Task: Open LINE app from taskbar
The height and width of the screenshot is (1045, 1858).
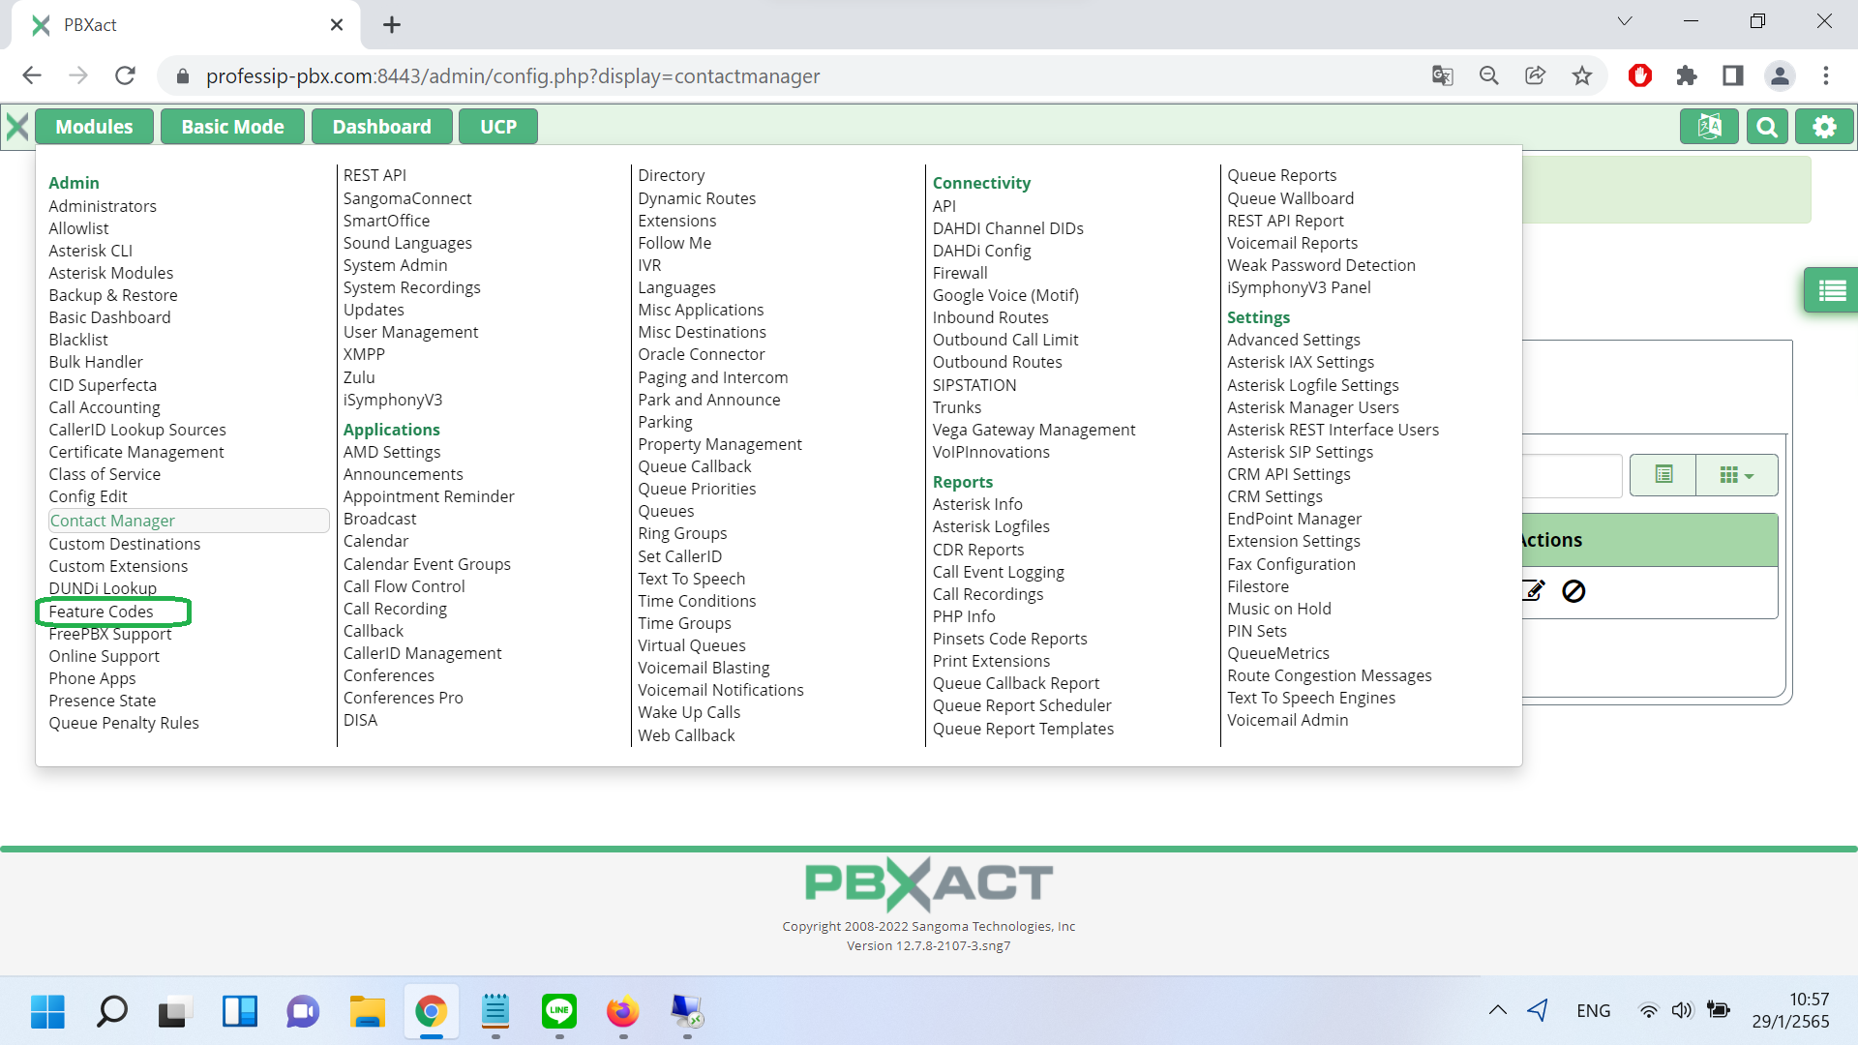Action: (558, 1012)
